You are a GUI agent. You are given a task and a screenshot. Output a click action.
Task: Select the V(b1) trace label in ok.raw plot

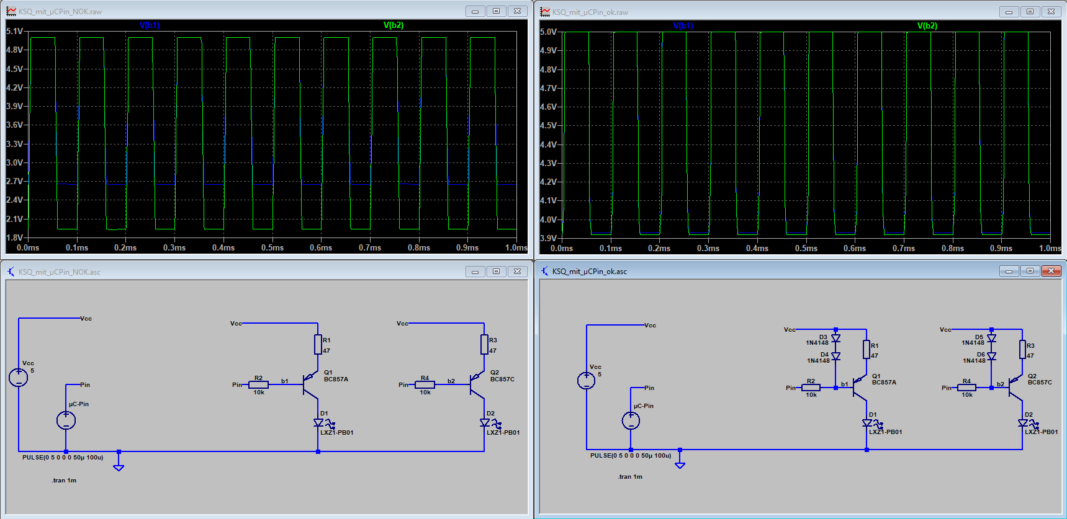pos(683,26)
